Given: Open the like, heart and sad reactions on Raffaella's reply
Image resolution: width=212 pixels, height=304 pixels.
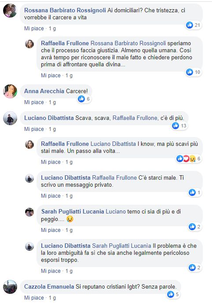Looking at the screenshot, I should tap(188, 159).
